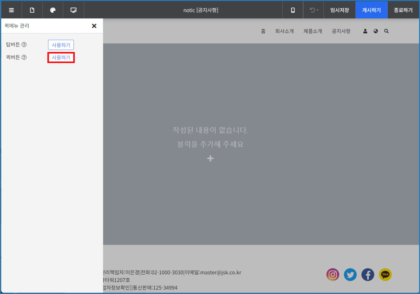This screenshot has width=420, height=294.
Task: Close the 퀵메뉴 관리 panel
Action: [x=94, y=26]
